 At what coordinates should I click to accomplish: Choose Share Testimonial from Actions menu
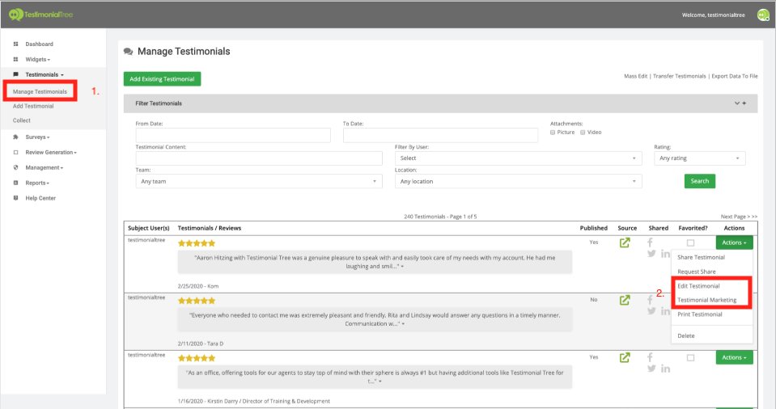tap(701, 258)
